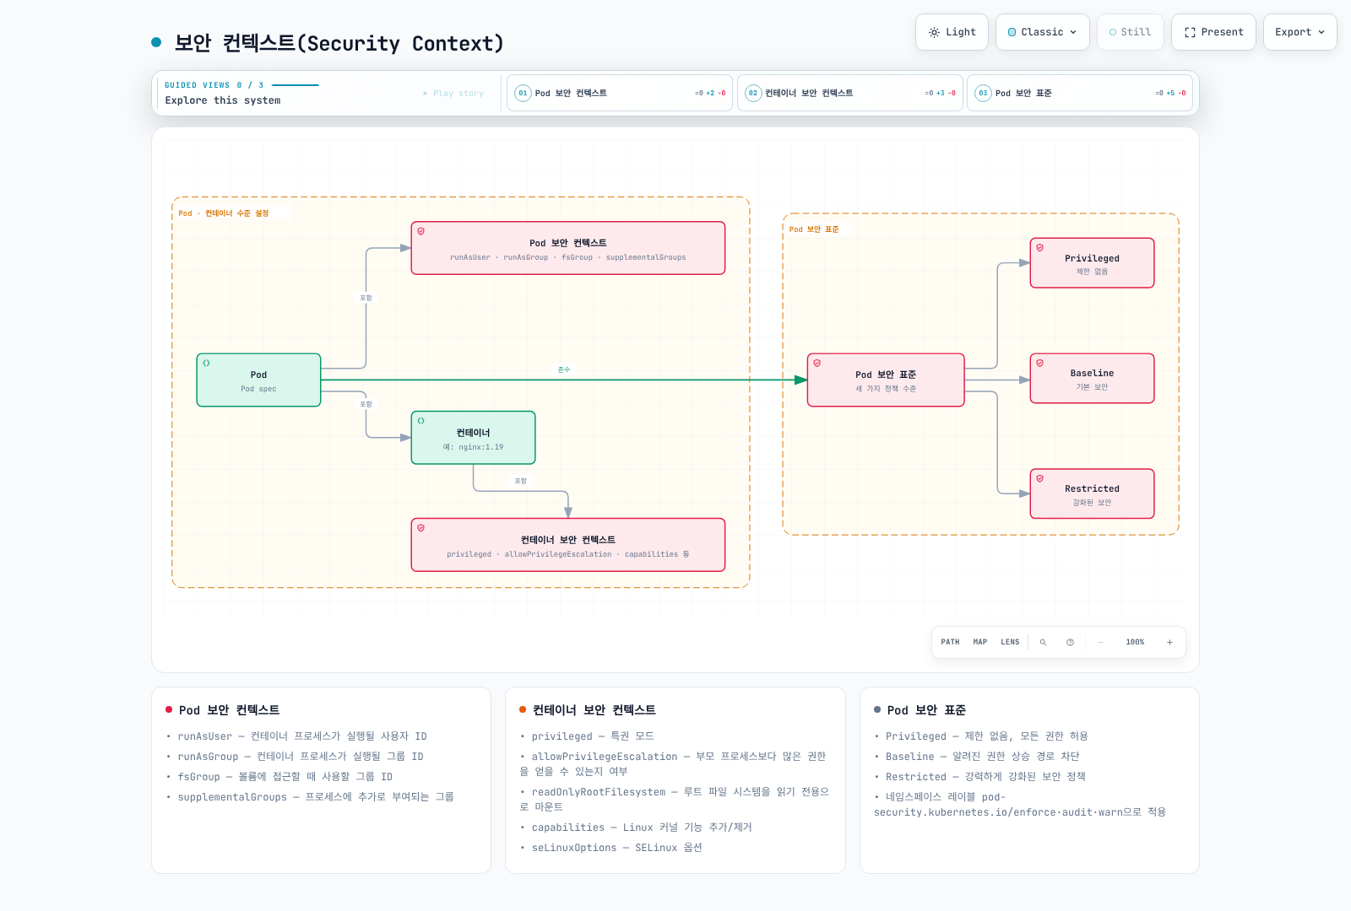Open guided view 03 Pod 보안 표준
This screenshot has height=911, width=1351.
(1080, 93)
